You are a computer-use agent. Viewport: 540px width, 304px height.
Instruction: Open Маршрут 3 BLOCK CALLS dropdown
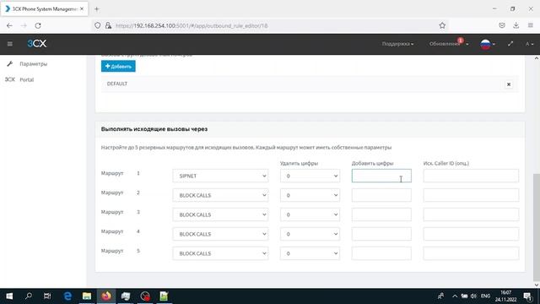tap(220, 214)
